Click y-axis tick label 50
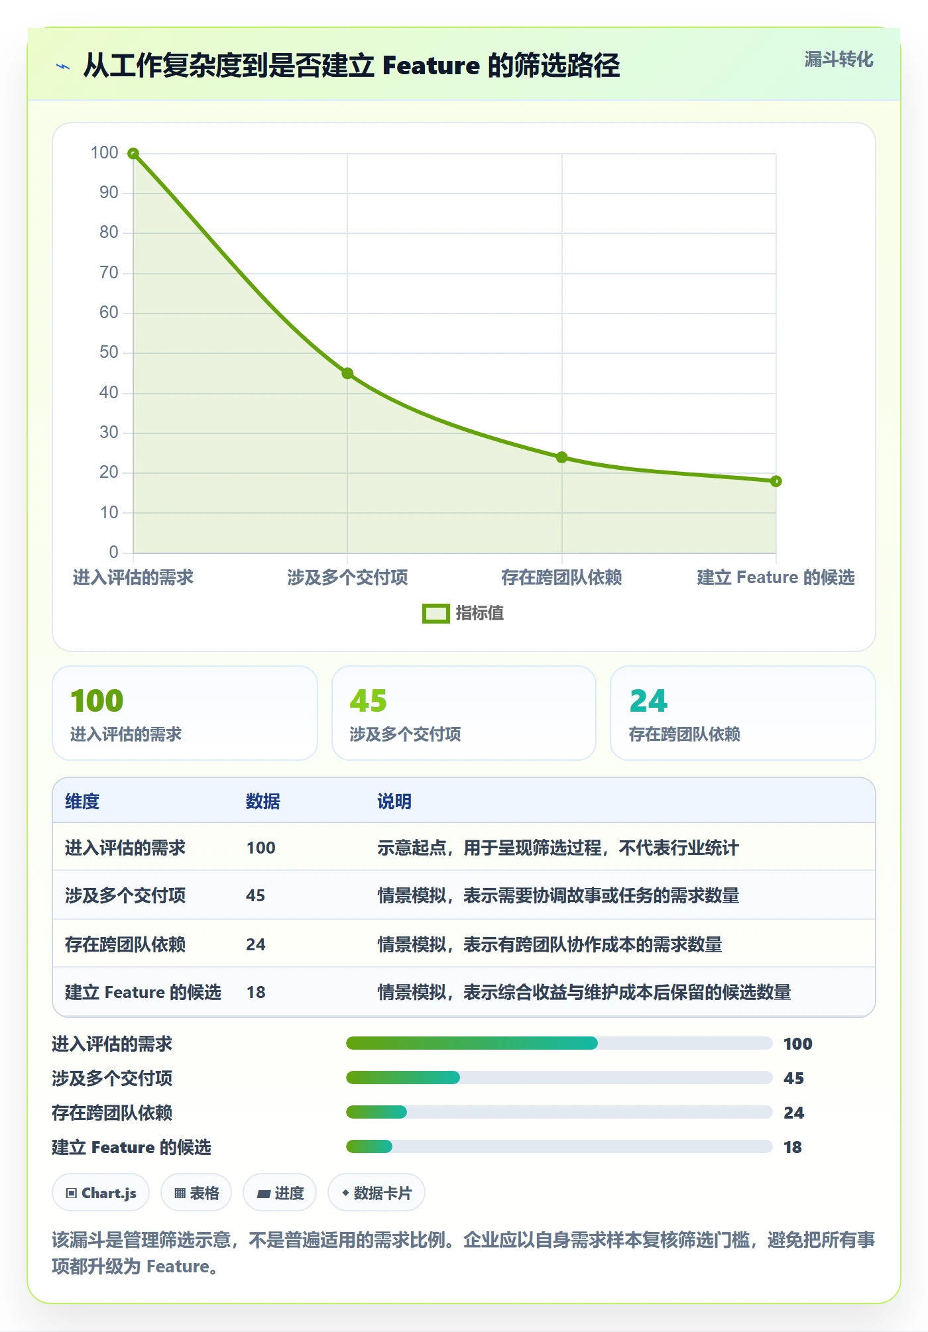 click(109, 353)
